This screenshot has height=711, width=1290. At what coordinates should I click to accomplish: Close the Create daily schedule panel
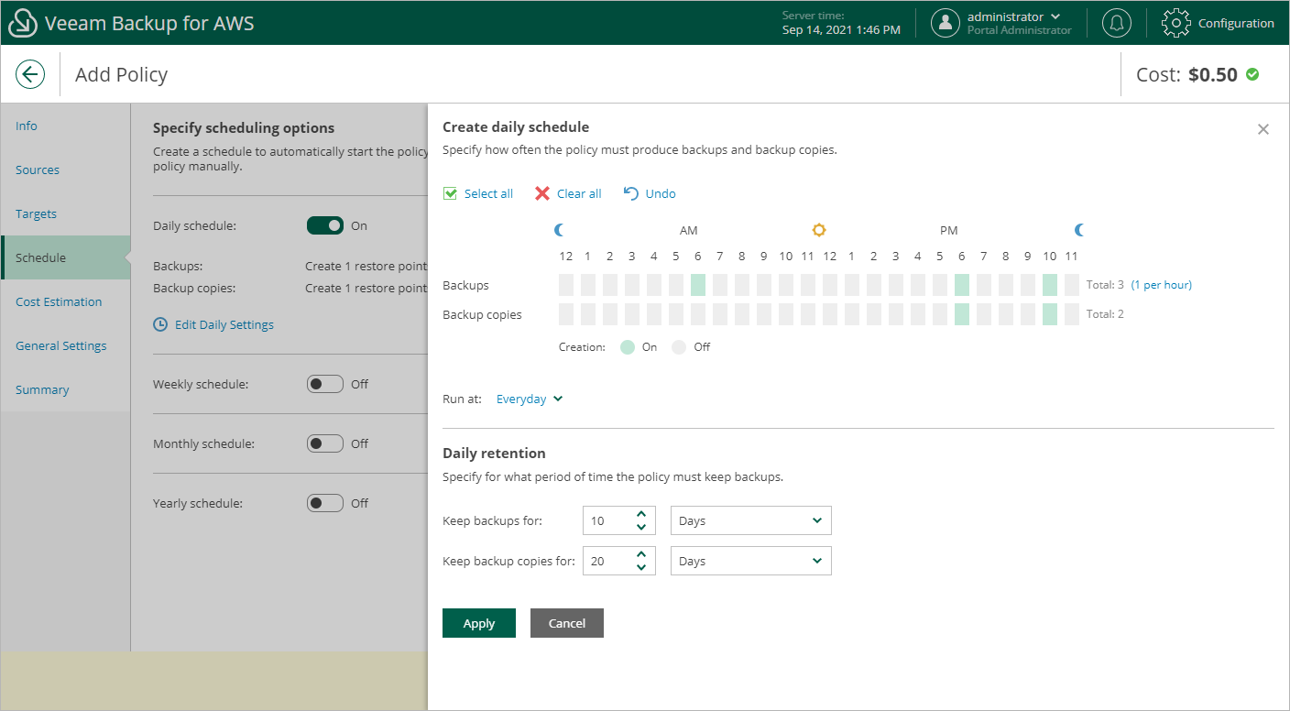1263,129
